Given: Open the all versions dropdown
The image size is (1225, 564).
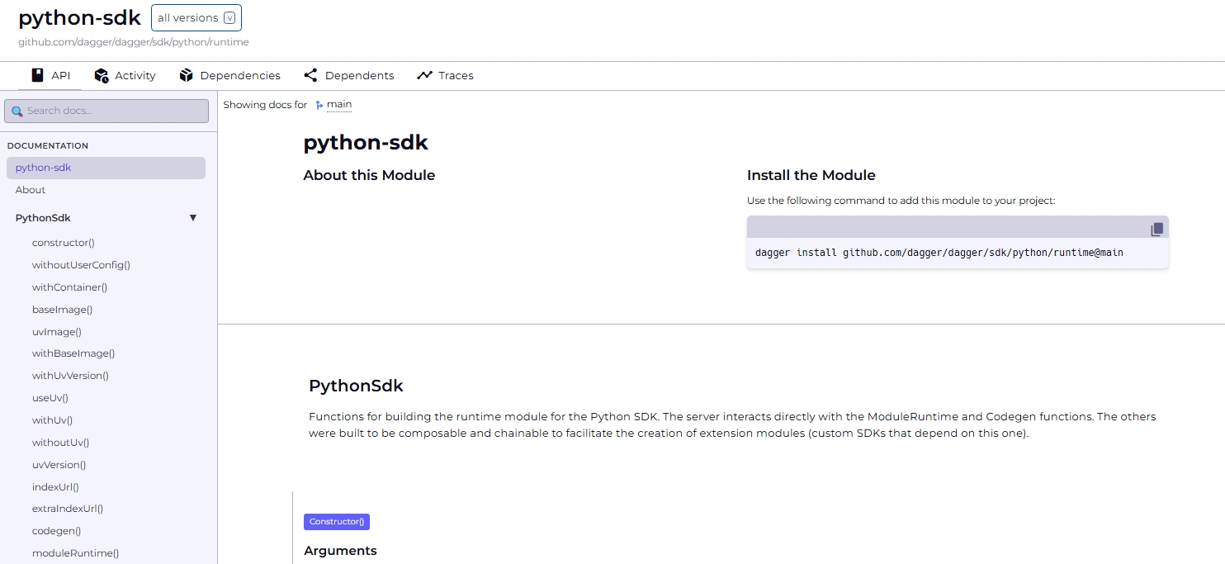Looking at the screenshot, I should (196, 18).
